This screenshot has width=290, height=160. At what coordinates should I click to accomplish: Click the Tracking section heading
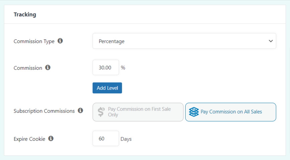tap(25, 14)
